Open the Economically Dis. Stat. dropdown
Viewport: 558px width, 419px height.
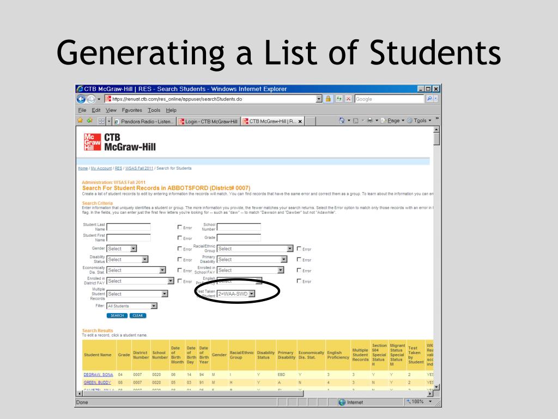coord(136,270)
